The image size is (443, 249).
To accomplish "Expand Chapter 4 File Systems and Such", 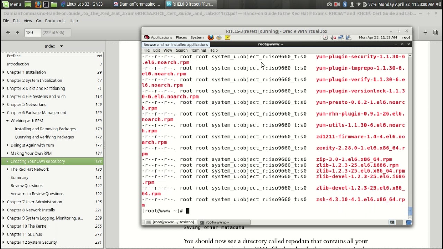I will tap(3, 96).
